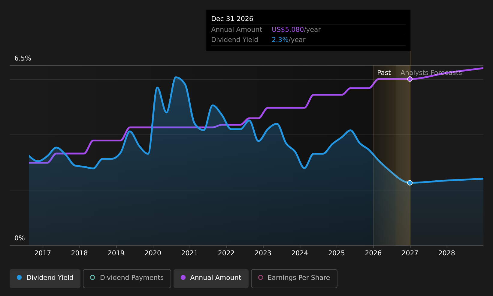Toggle the Dividend Yield legend series

click(45, 278)
